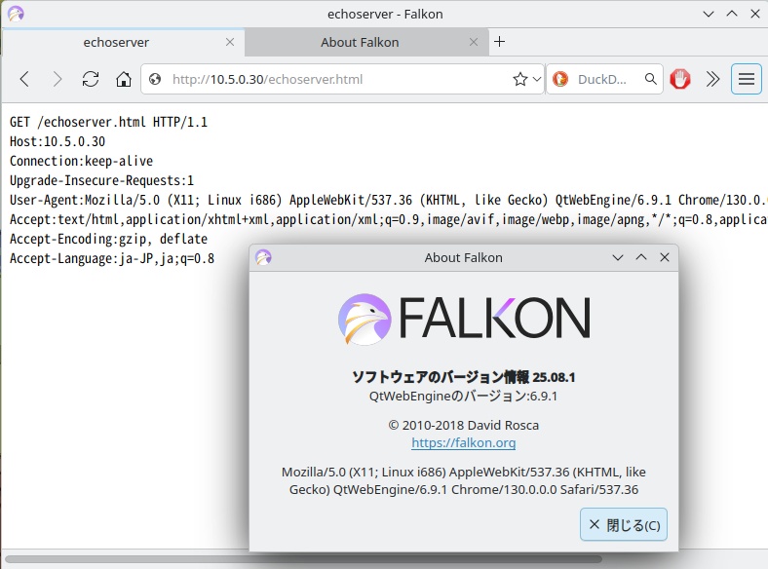
Task: Open the falkon.org link
Action: (463, 442)
